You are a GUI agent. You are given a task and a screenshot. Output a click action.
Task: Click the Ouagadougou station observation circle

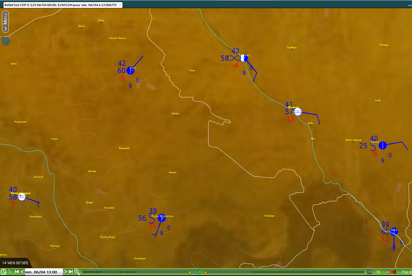click(22, 197)
